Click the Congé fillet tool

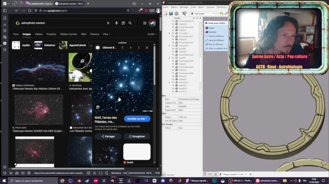coord(210,28)
